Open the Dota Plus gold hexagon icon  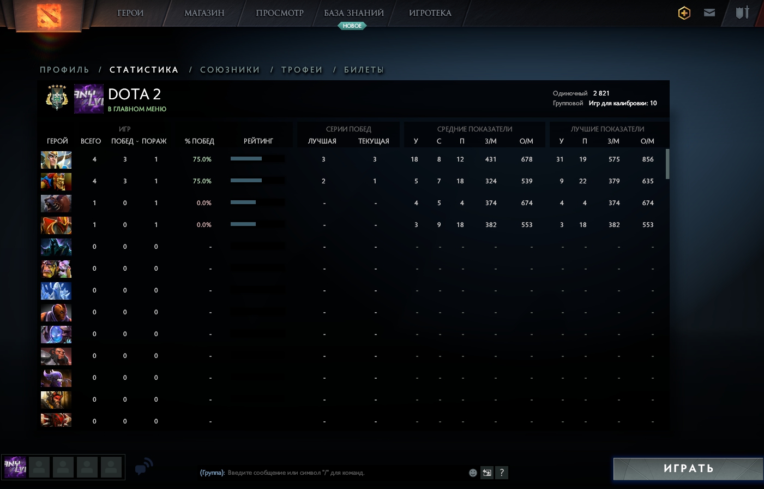pyautogui.click(x=684, y=13)
